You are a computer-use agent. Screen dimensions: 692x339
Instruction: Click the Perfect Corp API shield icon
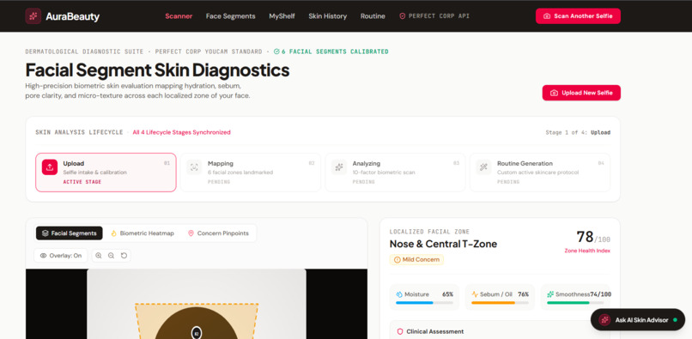pyautogui.click(x=402, y=16)
